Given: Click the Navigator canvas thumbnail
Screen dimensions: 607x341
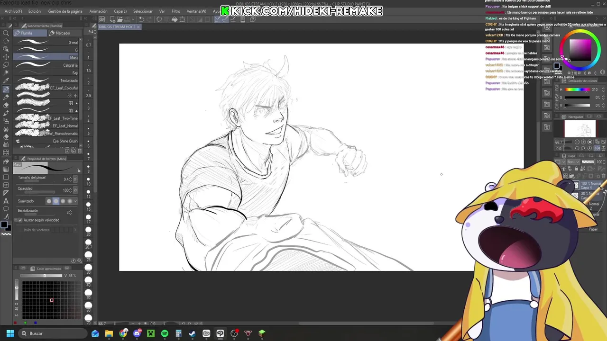Looking at the screenshot, I should coord(580,128).
